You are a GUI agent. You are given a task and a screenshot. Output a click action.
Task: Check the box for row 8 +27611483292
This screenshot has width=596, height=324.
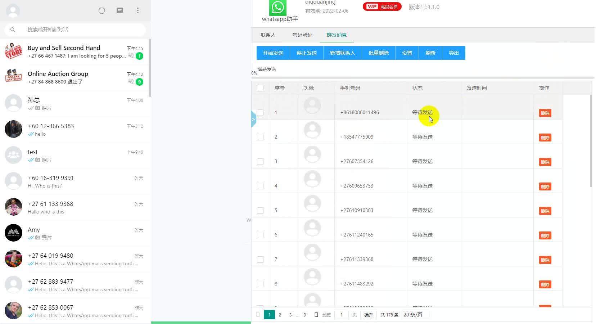click(x=260, y=284)
